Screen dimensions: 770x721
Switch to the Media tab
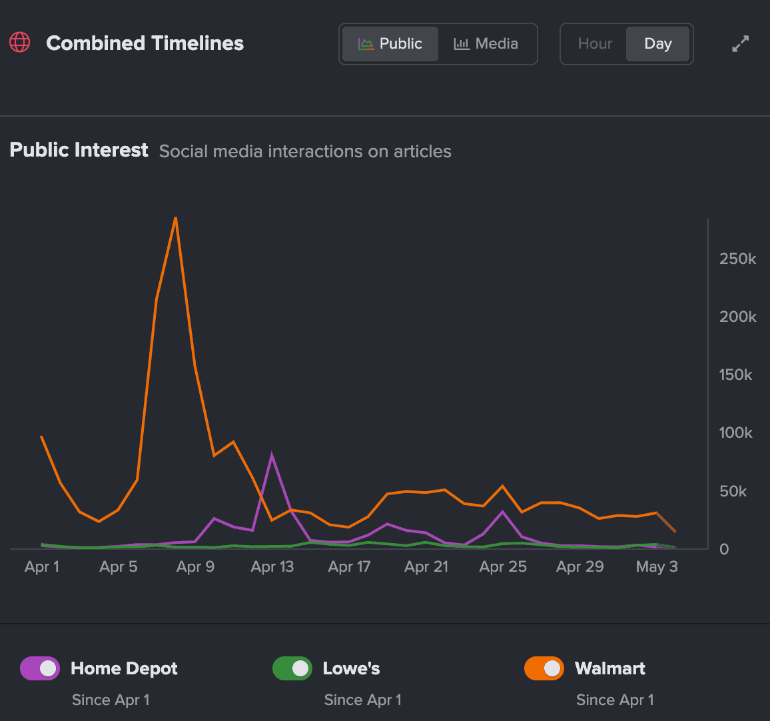pyautogui.click(x=486, y=43)
